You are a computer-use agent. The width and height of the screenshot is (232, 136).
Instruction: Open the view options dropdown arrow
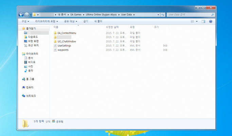point(197,21)
